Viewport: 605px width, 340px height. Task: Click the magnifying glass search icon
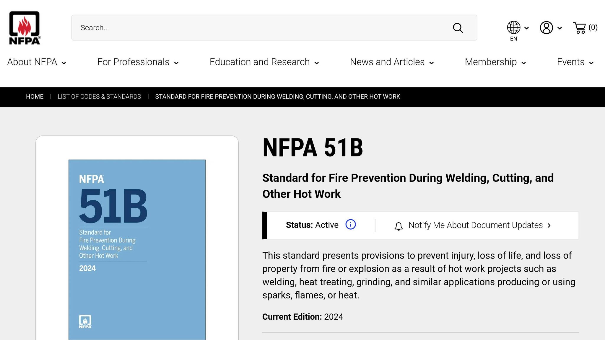tap(458, 28)
